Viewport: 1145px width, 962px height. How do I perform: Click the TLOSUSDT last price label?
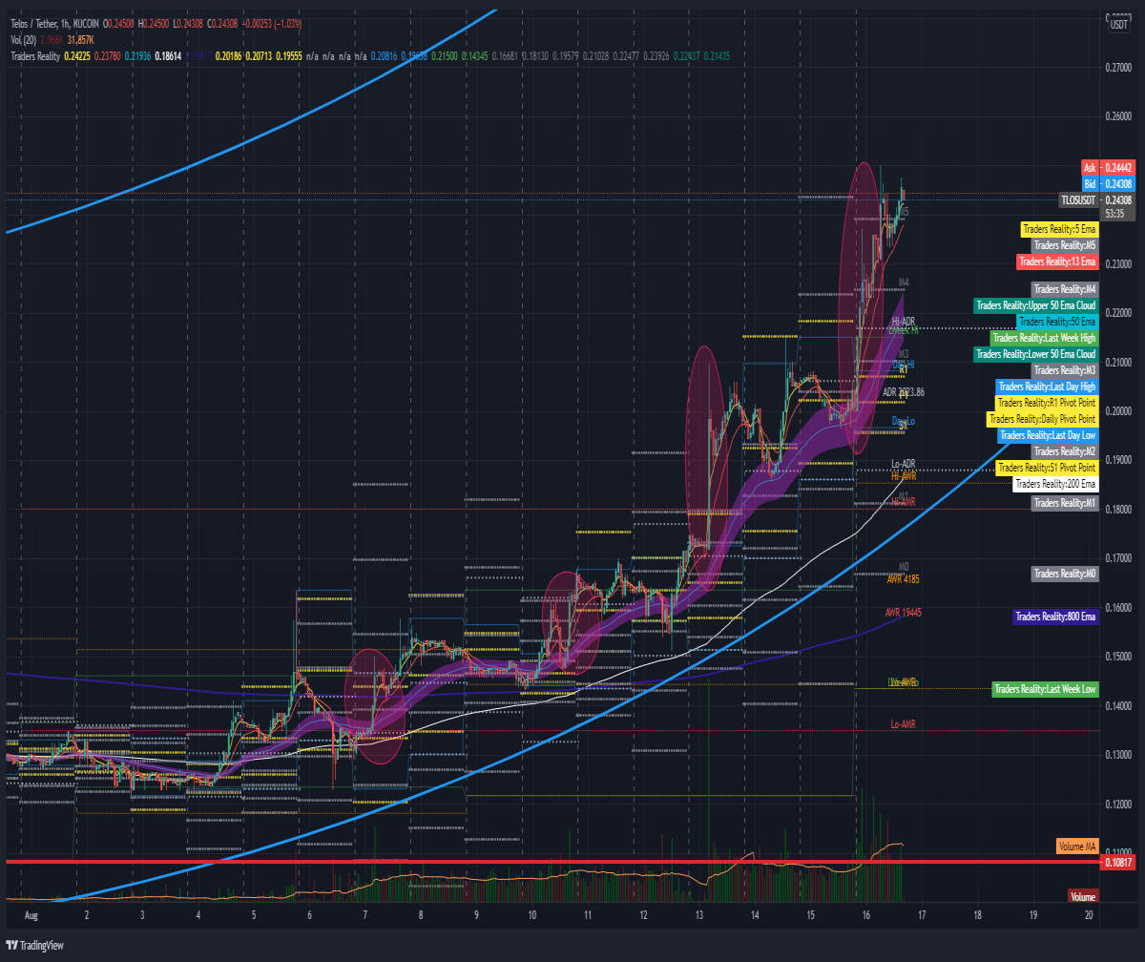1080,199
